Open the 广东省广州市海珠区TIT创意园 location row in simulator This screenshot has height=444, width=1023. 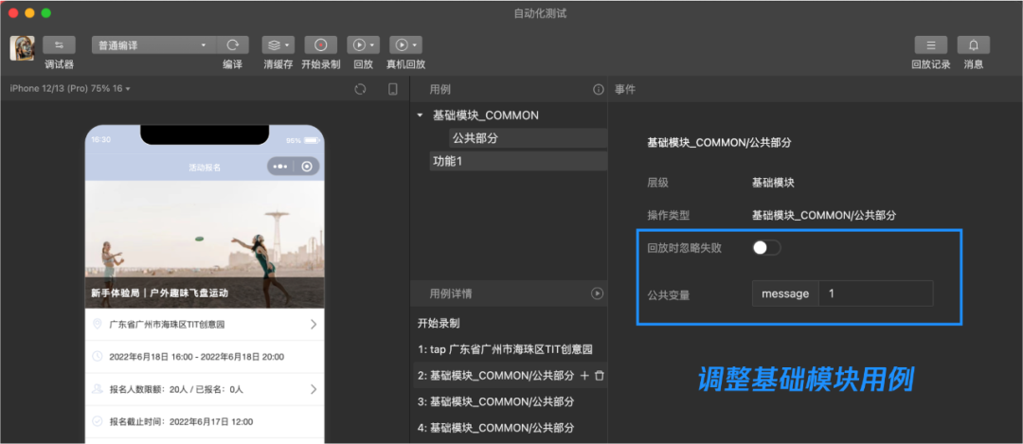205,324
